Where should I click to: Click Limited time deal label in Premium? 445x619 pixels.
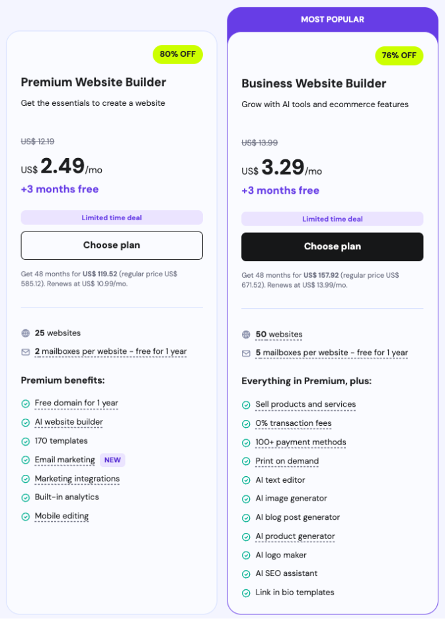point(112,218)
